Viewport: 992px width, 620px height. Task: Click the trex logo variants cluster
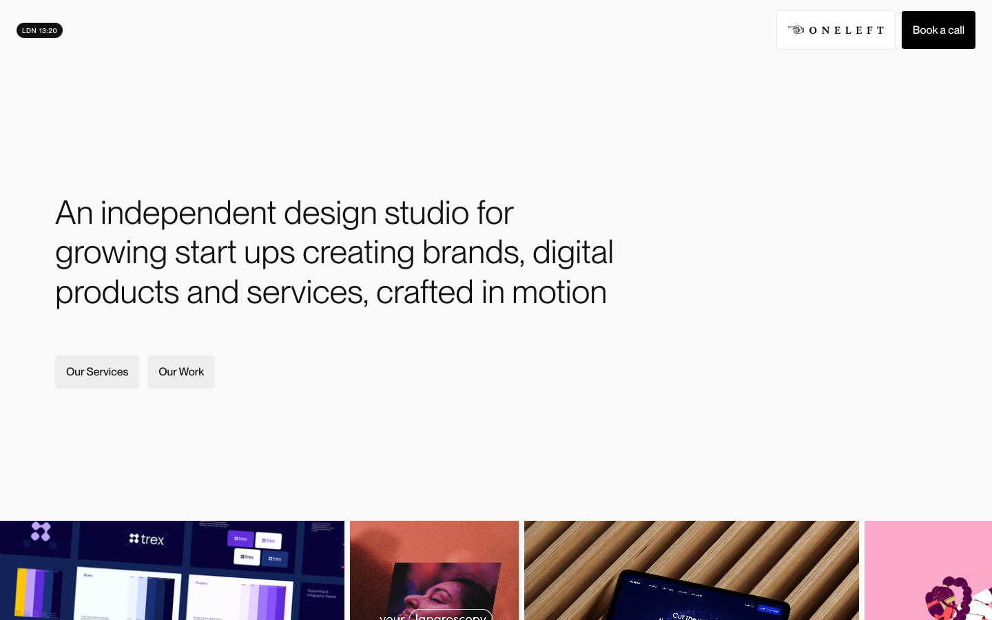[256, 548]
